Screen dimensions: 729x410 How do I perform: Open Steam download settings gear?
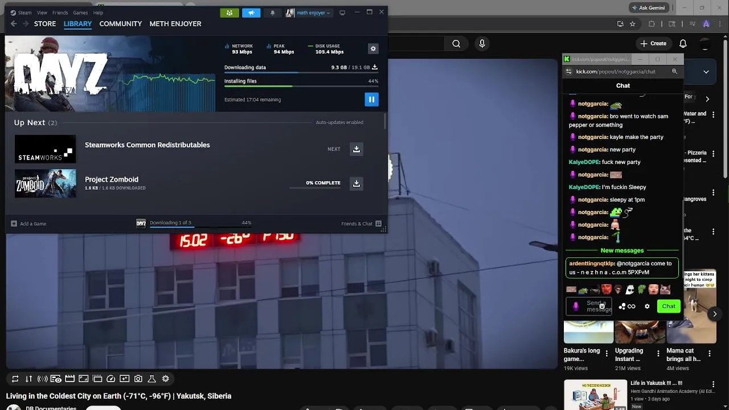click(x=373, y=49)
